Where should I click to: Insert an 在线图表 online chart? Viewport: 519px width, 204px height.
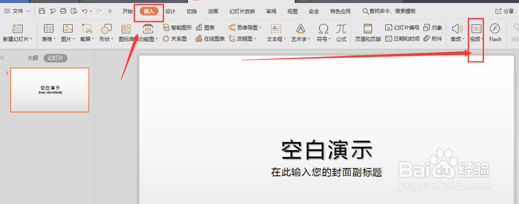click(210, 39)
